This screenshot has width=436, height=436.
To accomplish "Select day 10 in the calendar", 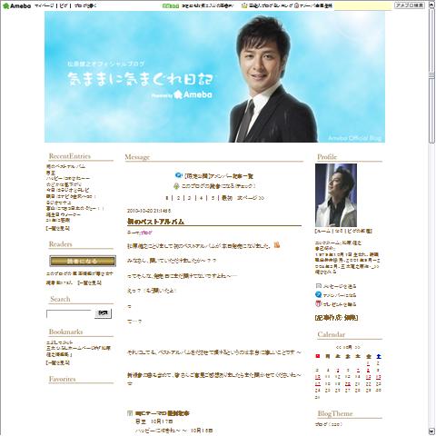I will [x=318, y=377].
